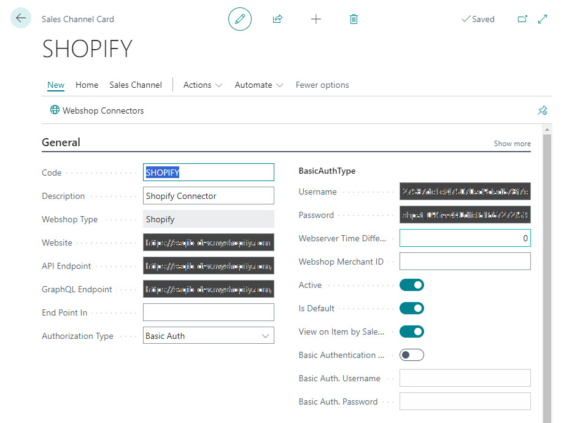Click the trash delete icon
This screenshot has height=423, width=572.
pyautogui.click(x=354, y=19)
